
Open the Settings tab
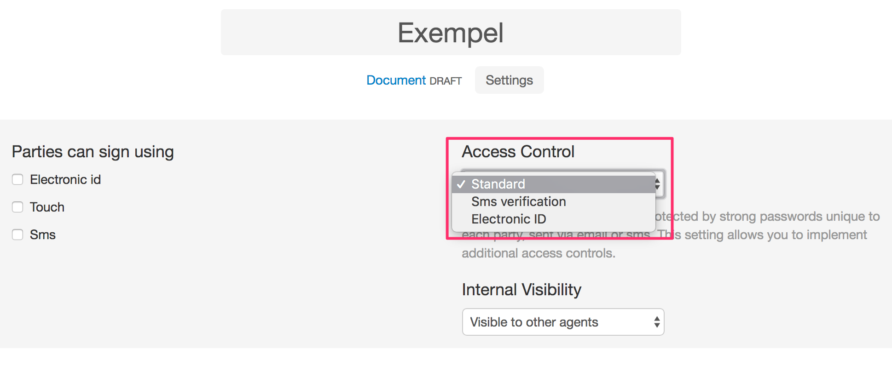509,80
